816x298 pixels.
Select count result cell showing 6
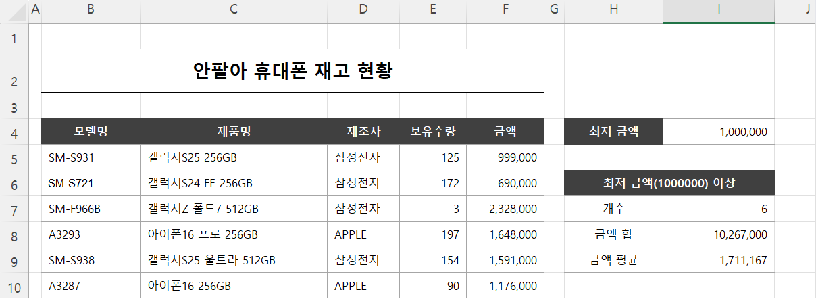click(719, 209)
